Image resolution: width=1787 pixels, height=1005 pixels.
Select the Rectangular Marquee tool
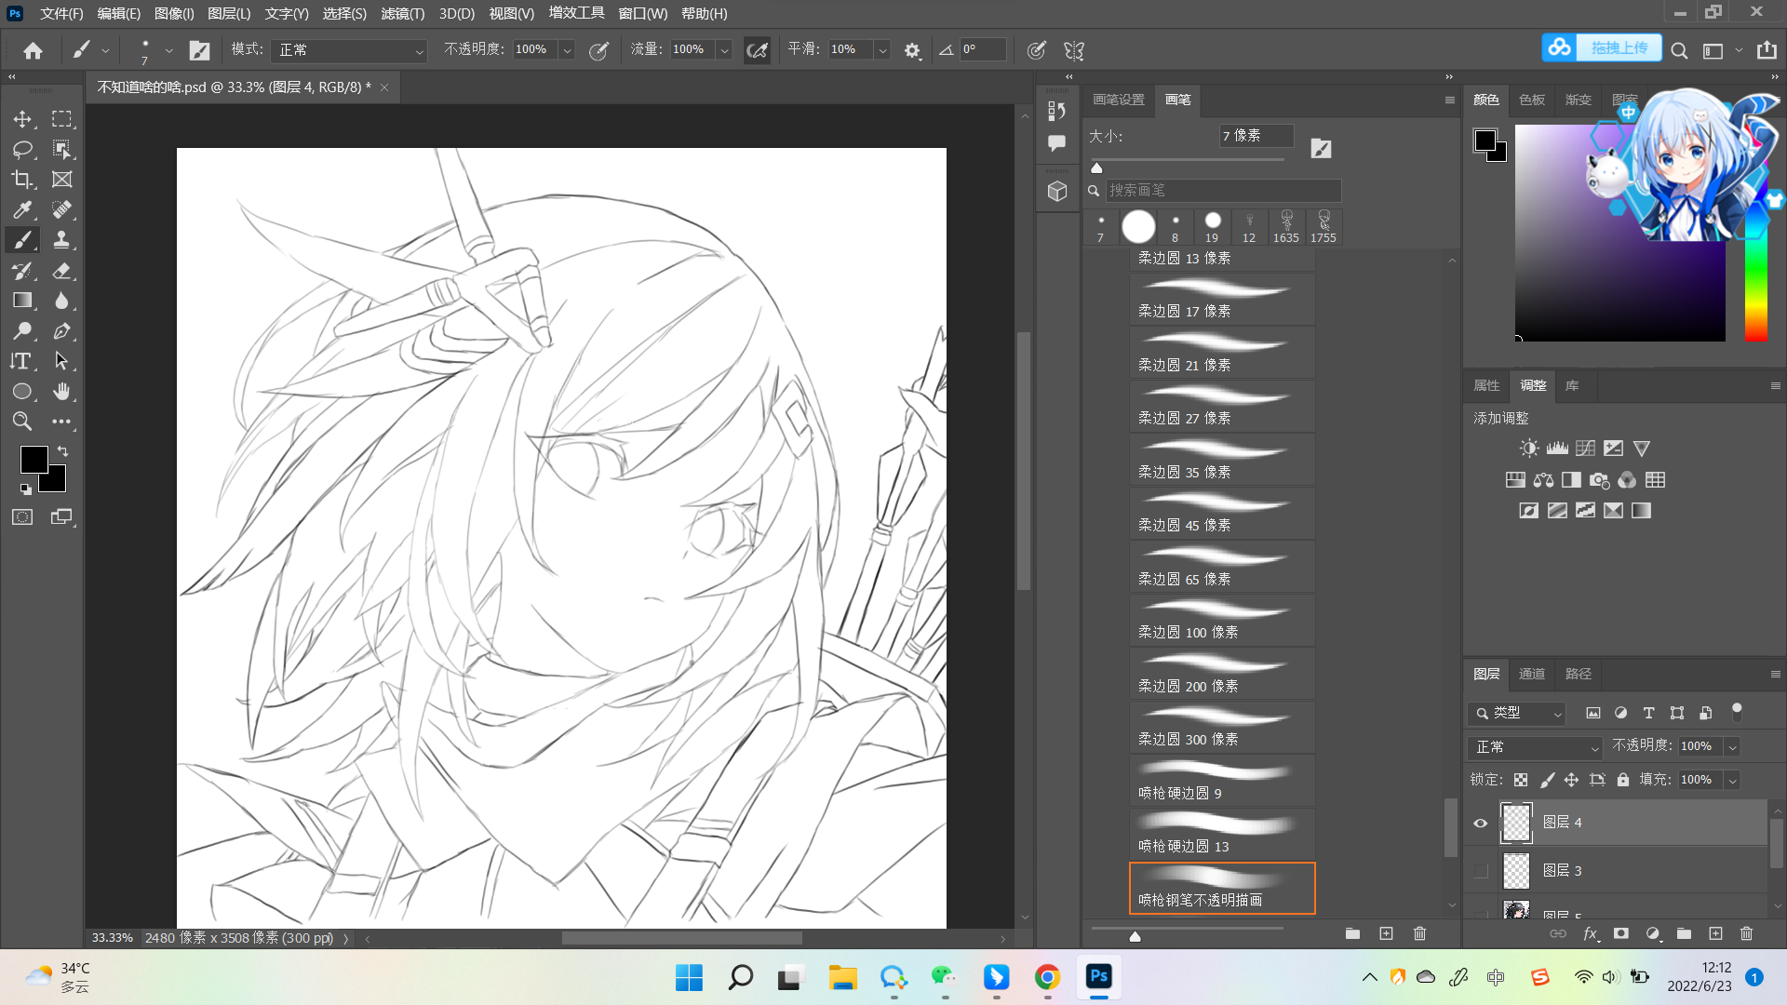point(61,119)
